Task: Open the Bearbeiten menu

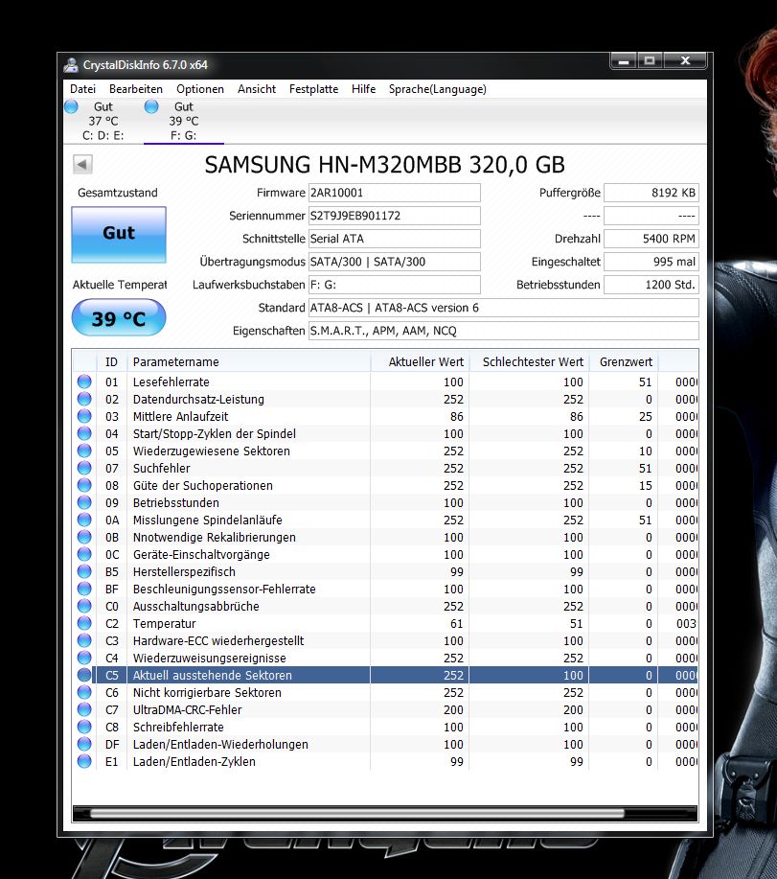Action: tap(136, 89)
